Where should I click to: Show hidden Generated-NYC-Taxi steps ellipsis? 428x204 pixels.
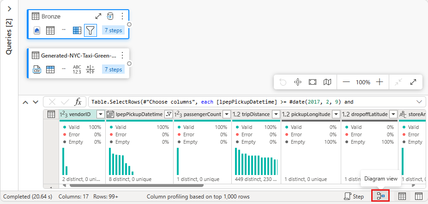click(64, 69)
